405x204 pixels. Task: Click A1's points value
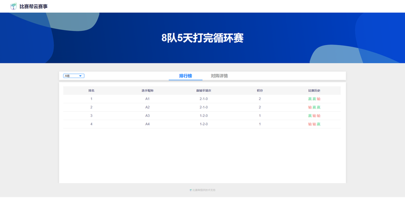coord(260,99)
